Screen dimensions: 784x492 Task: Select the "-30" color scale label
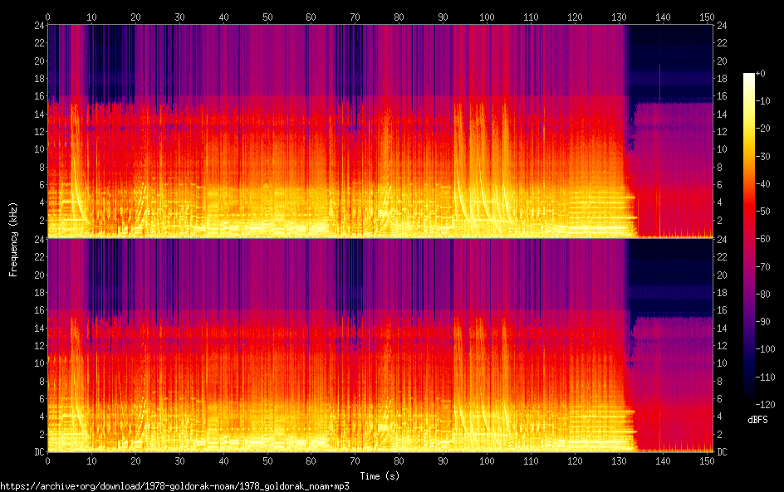click(x=762, y=156)
